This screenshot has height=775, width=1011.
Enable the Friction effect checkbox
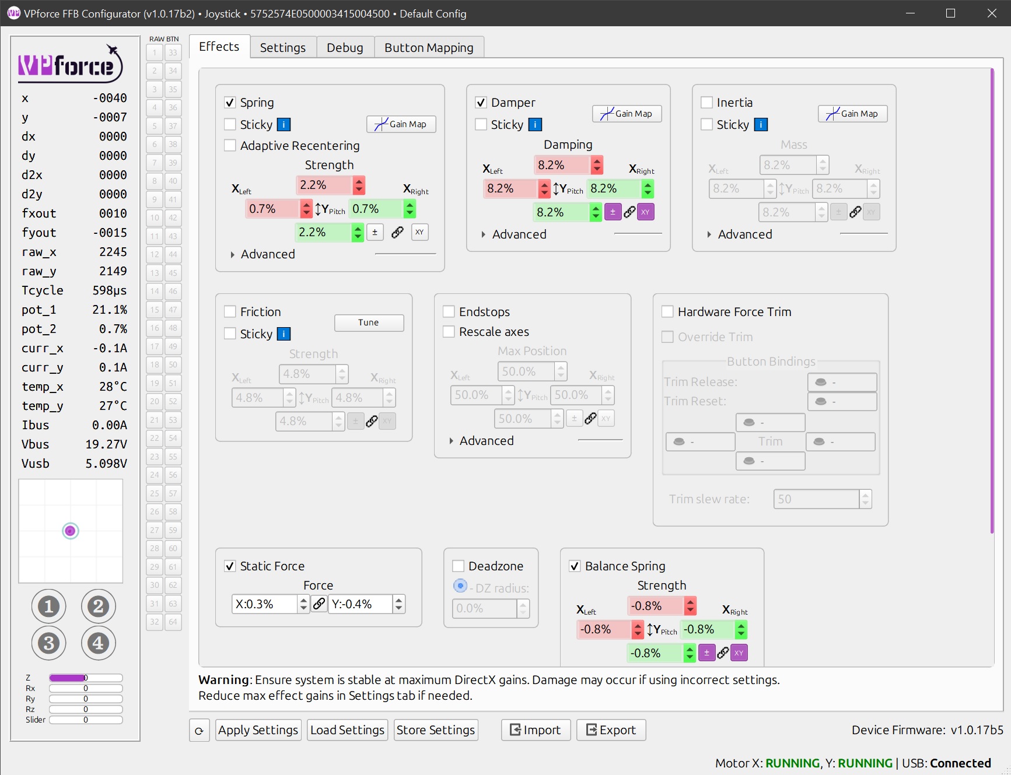pyautogui.click(x=230, y=311)
